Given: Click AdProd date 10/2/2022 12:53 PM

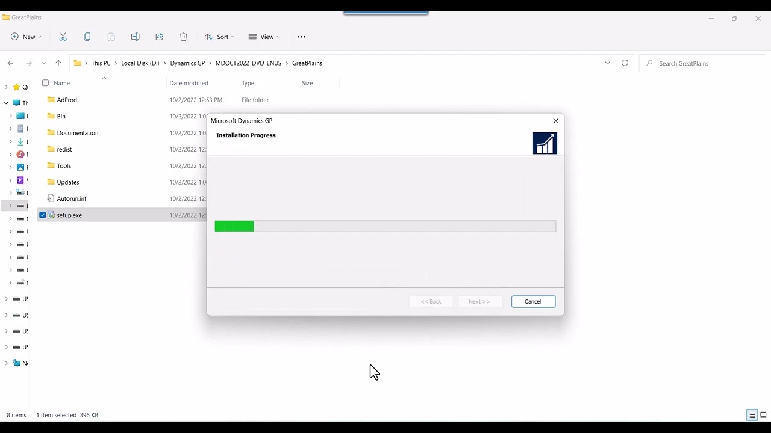Looking at the screenshot, I should 196,100.
